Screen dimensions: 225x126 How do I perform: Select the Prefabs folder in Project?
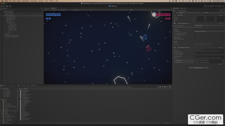tap(6, 108)
